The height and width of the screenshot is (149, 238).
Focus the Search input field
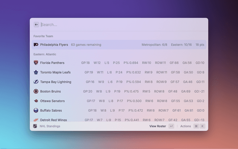pyautogui.click(x=119, y=25)
